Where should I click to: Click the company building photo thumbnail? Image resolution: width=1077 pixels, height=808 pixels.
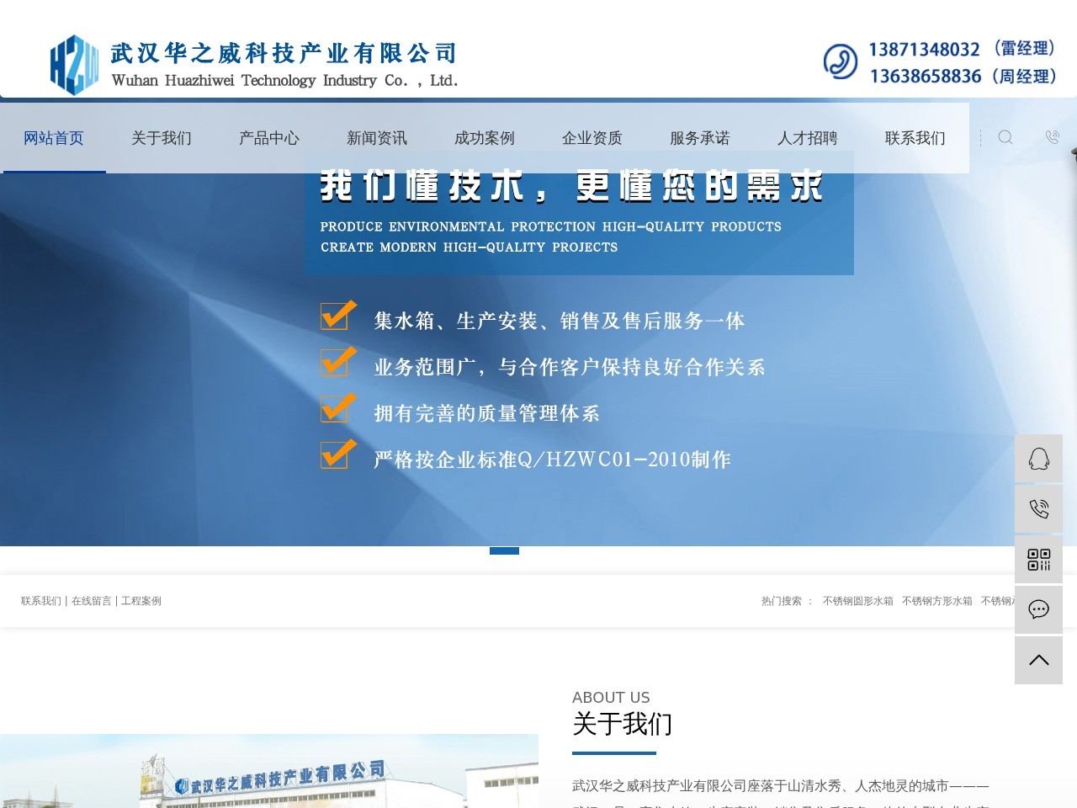[269, 771]
